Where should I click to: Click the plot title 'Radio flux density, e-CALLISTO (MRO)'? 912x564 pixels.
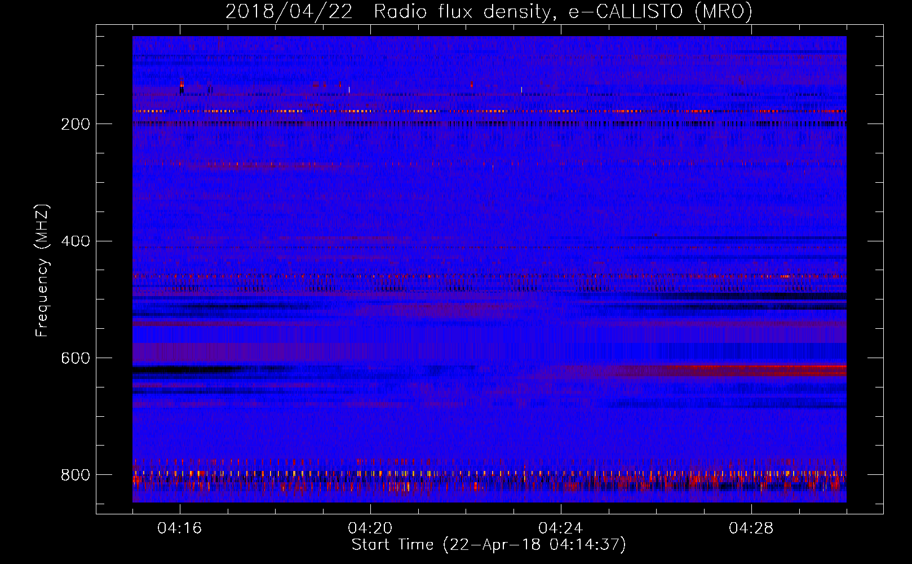click(563, 11)
